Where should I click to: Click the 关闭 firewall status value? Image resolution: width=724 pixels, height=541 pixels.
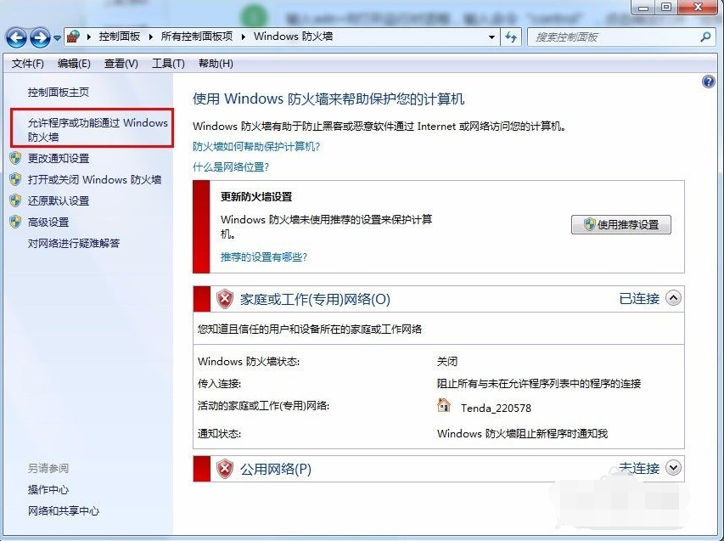pyautogui.click(x=447, y=361)
